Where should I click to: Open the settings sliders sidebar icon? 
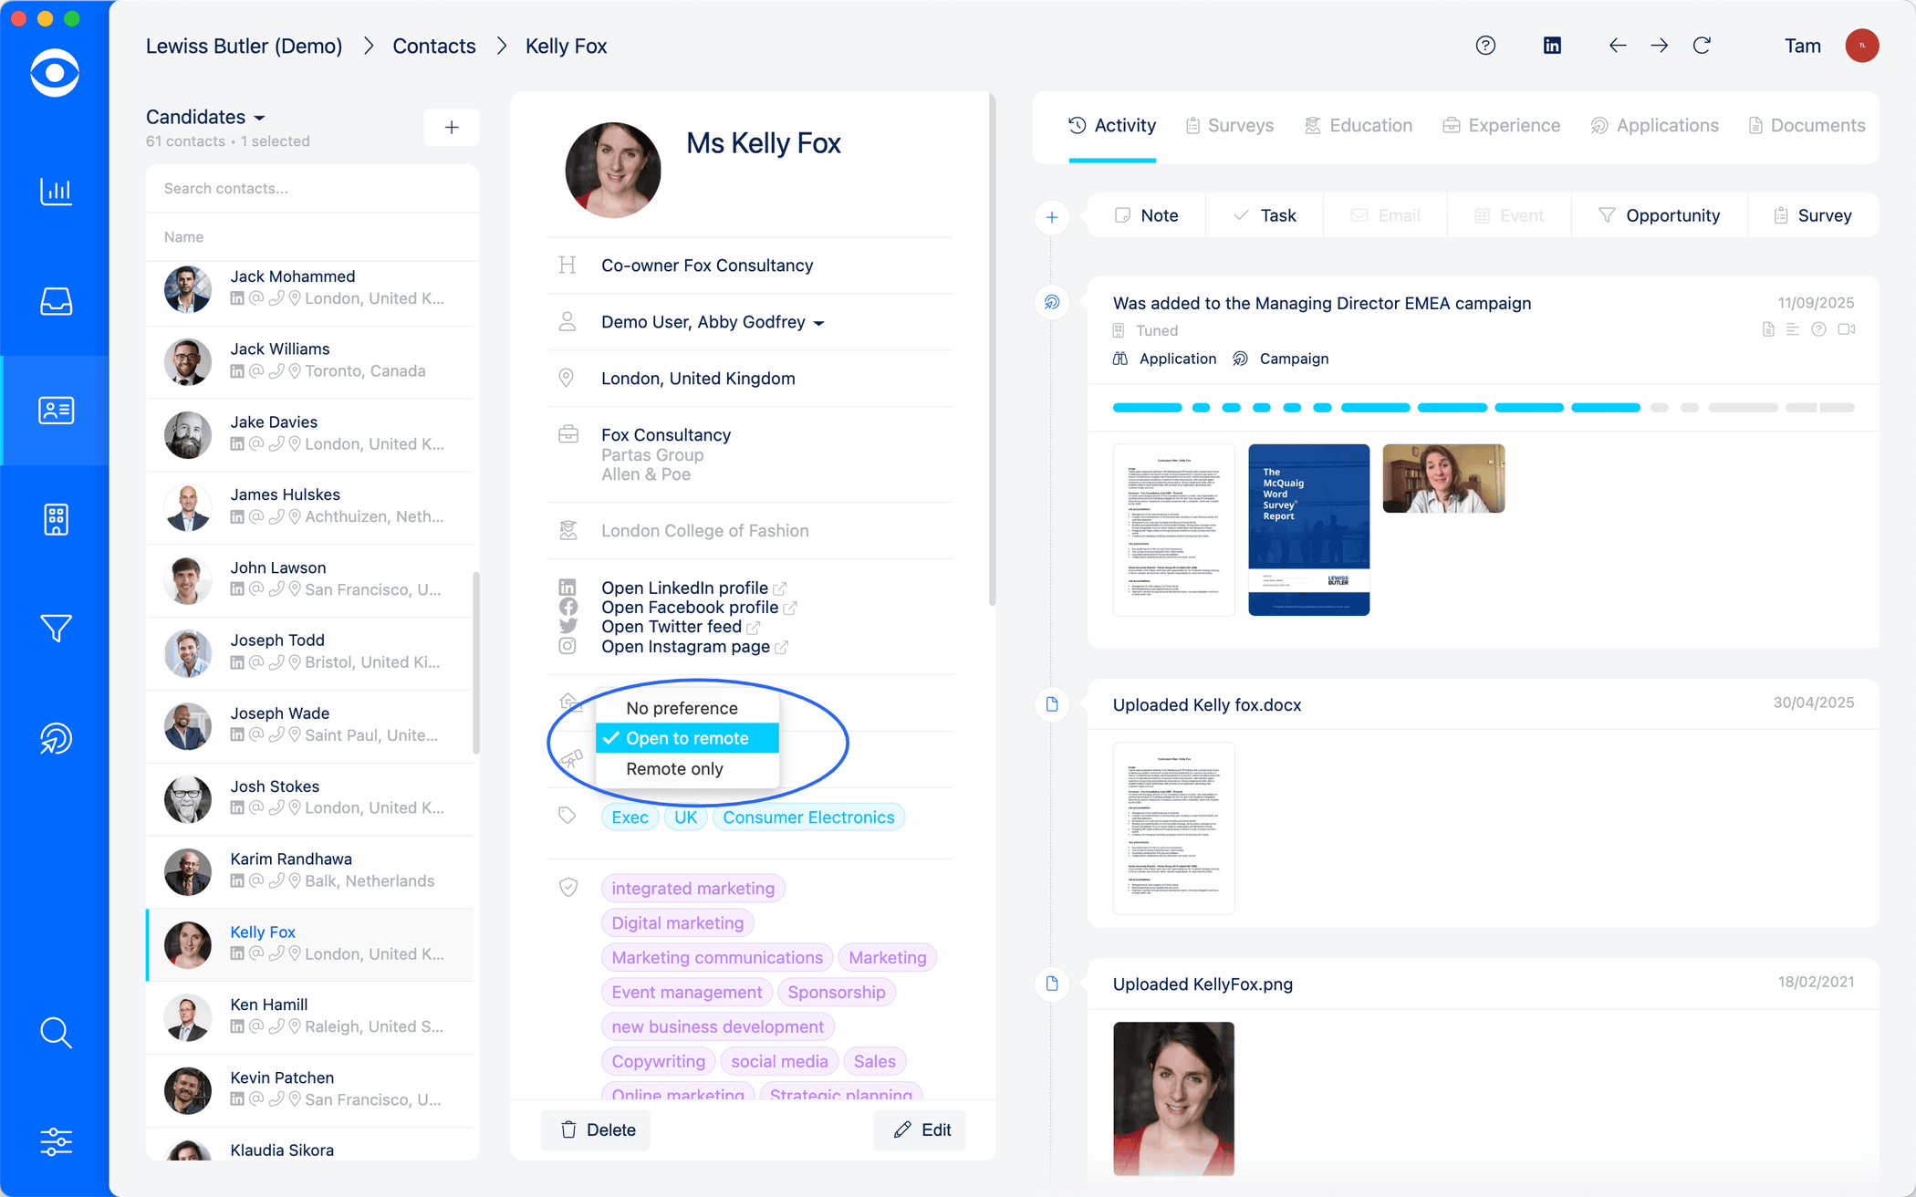click(56, 1141)
